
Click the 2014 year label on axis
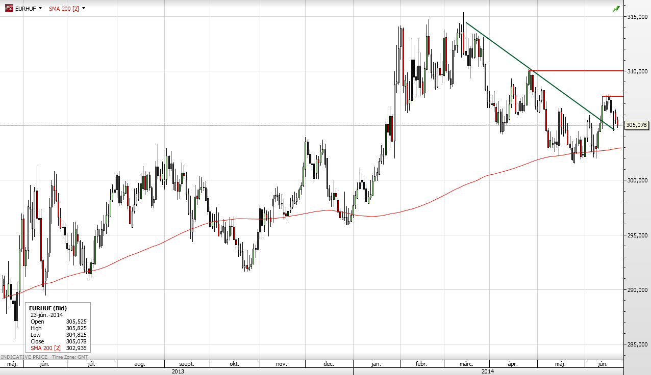coord(488,371)
